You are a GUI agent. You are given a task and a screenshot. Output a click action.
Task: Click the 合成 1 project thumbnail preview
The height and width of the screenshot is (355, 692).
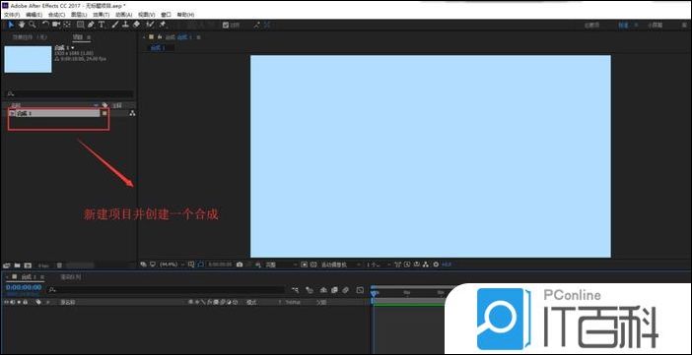(28, 59)
